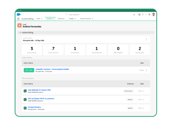171x124 pixels.
Task: Click the setup gear icon in header
Action: pos(146,14)
